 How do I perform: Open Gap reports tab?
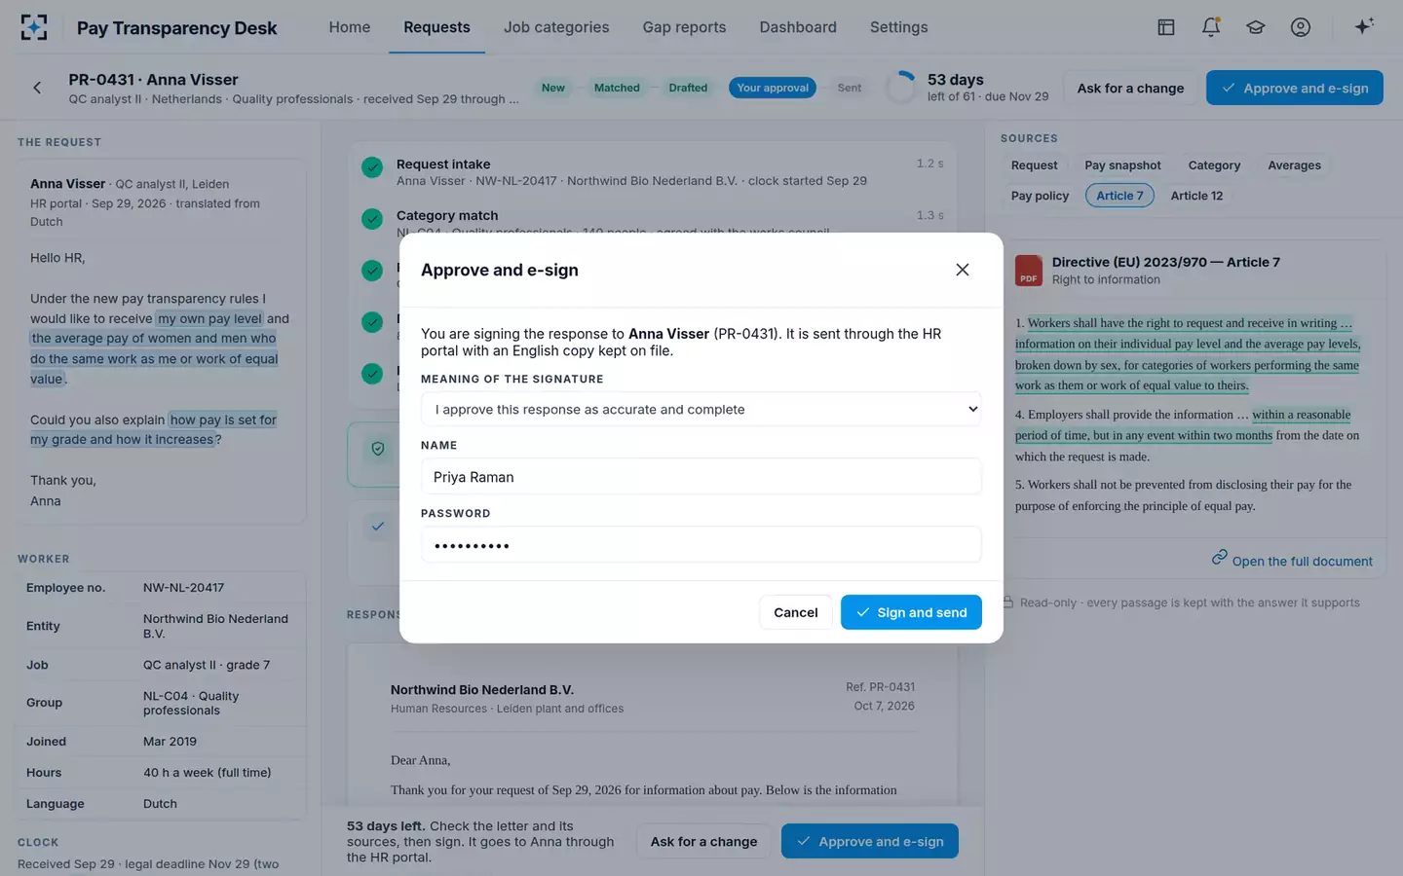point(684,27)
